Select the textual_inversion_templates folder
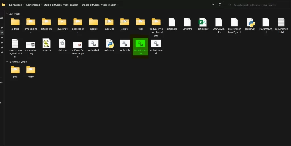This screenshot has height=146, width=291. pos(156,27)
